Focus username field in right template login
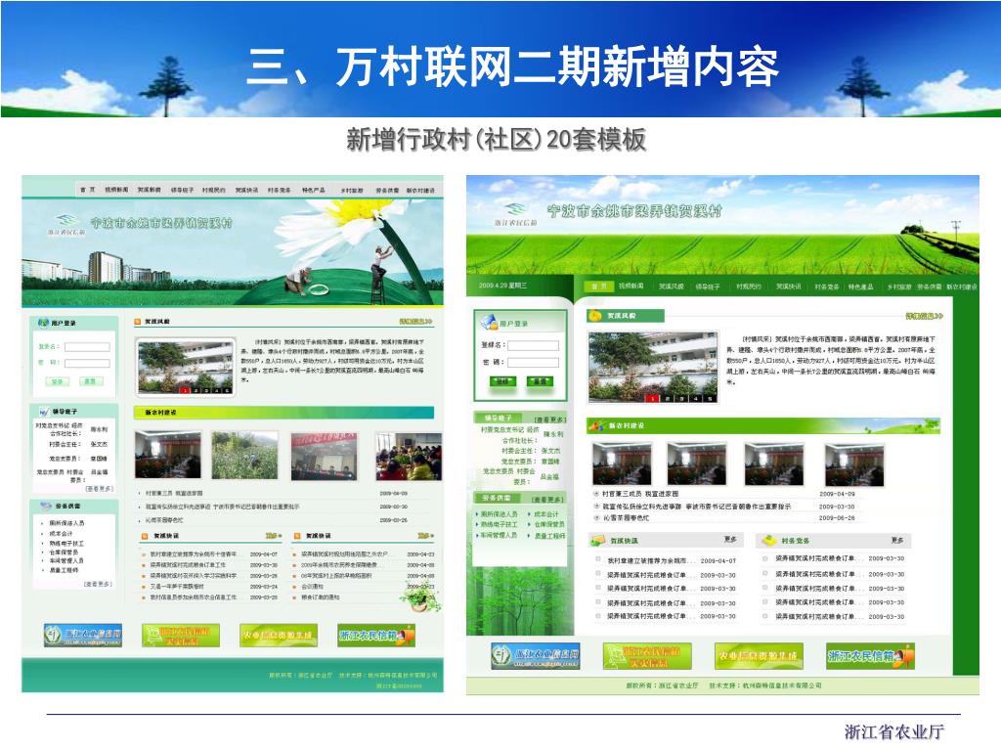The height and width of the screenshot is (751, 1001). pyautogui.click(x=533, y=345)
